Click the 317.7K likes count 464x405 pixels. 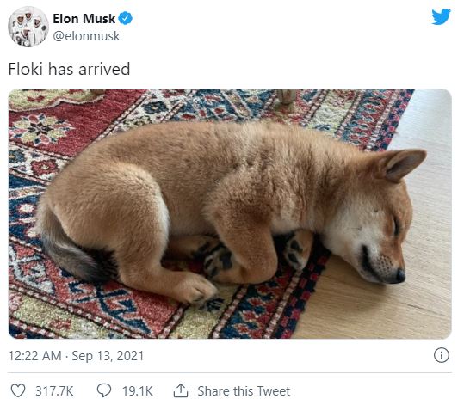click(54, 390)
